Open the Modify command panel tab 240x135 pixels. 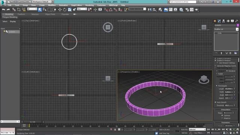click(219, 21)
